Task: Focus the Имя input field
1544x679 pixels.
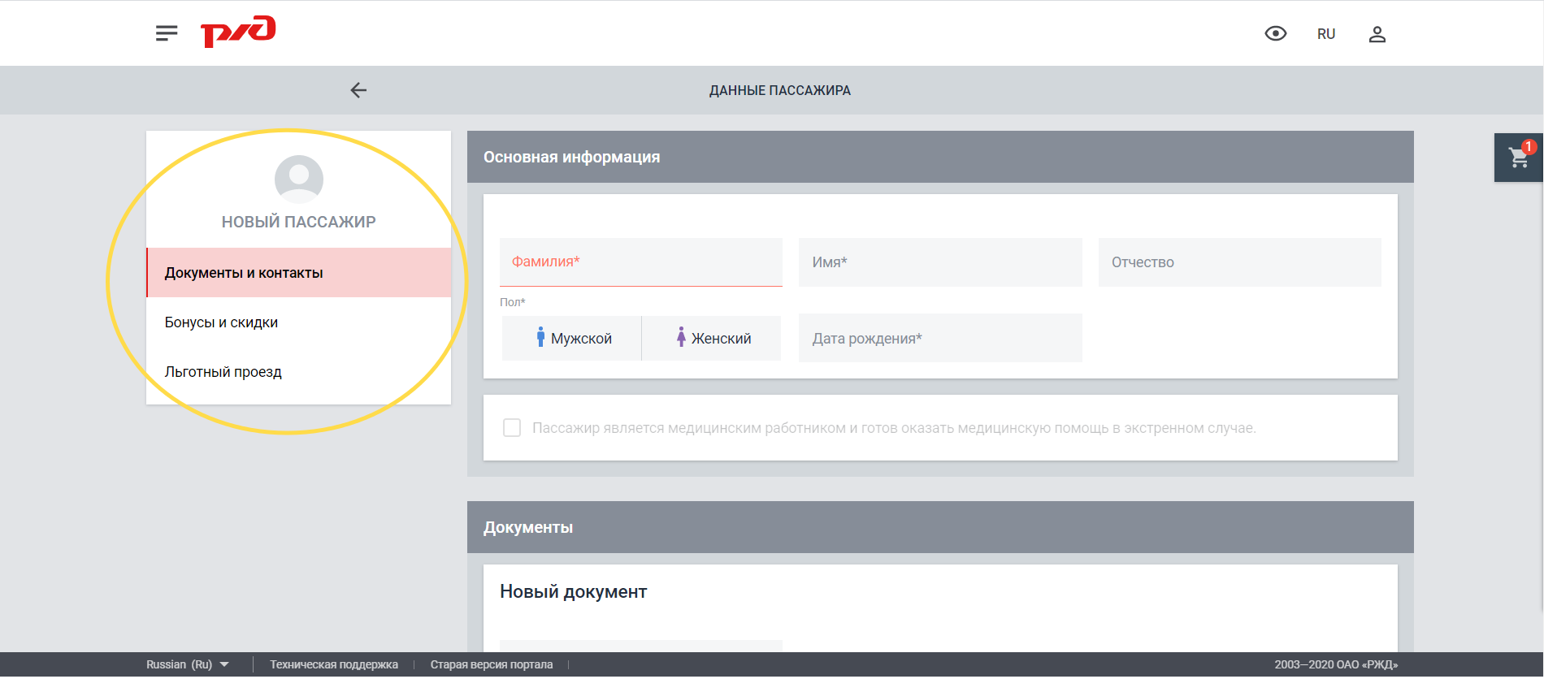Action: 940,262
